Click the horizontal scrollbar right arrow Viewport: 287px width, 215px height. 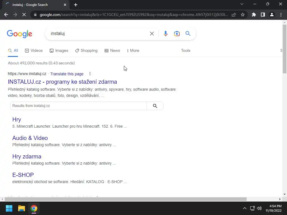pyautogui.click(x=280, y=199)
